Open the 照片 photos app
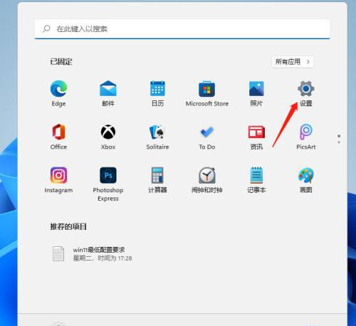The image size is (356, 326). pos(256,93)
